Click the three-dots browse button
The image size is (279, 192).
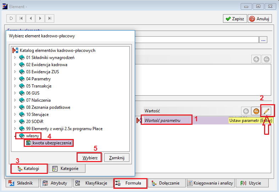coord(263,40)
